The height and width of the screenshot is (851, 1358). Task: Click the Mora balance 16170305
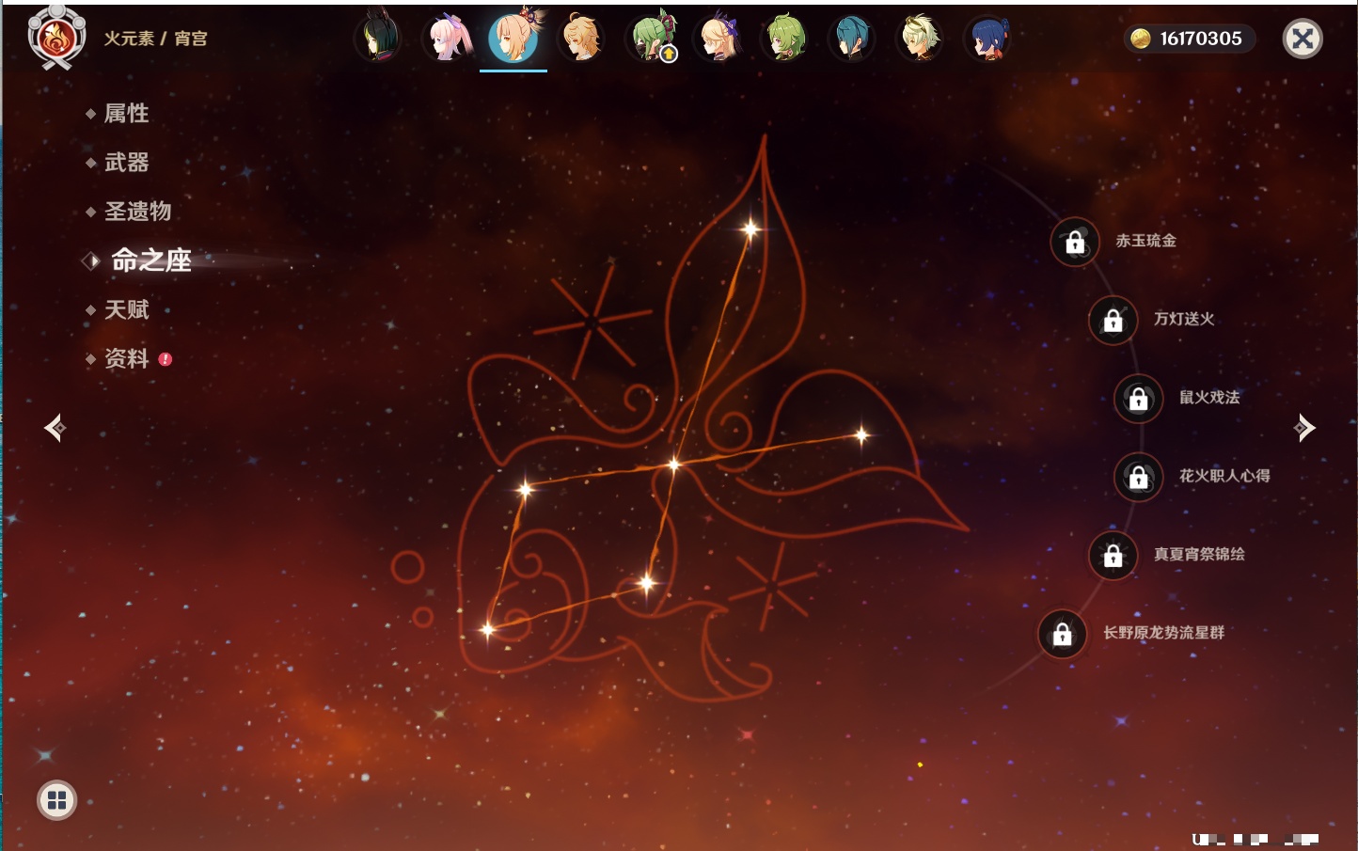(1201, 39)
